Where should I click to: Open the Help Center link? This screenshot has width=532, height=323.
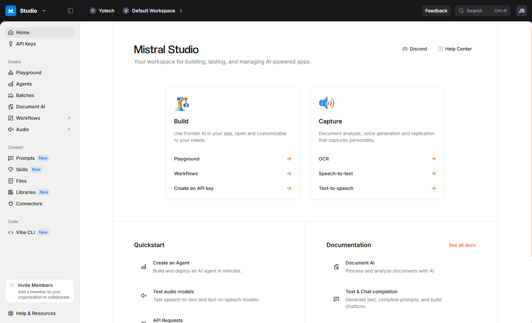tap(455, 49)
